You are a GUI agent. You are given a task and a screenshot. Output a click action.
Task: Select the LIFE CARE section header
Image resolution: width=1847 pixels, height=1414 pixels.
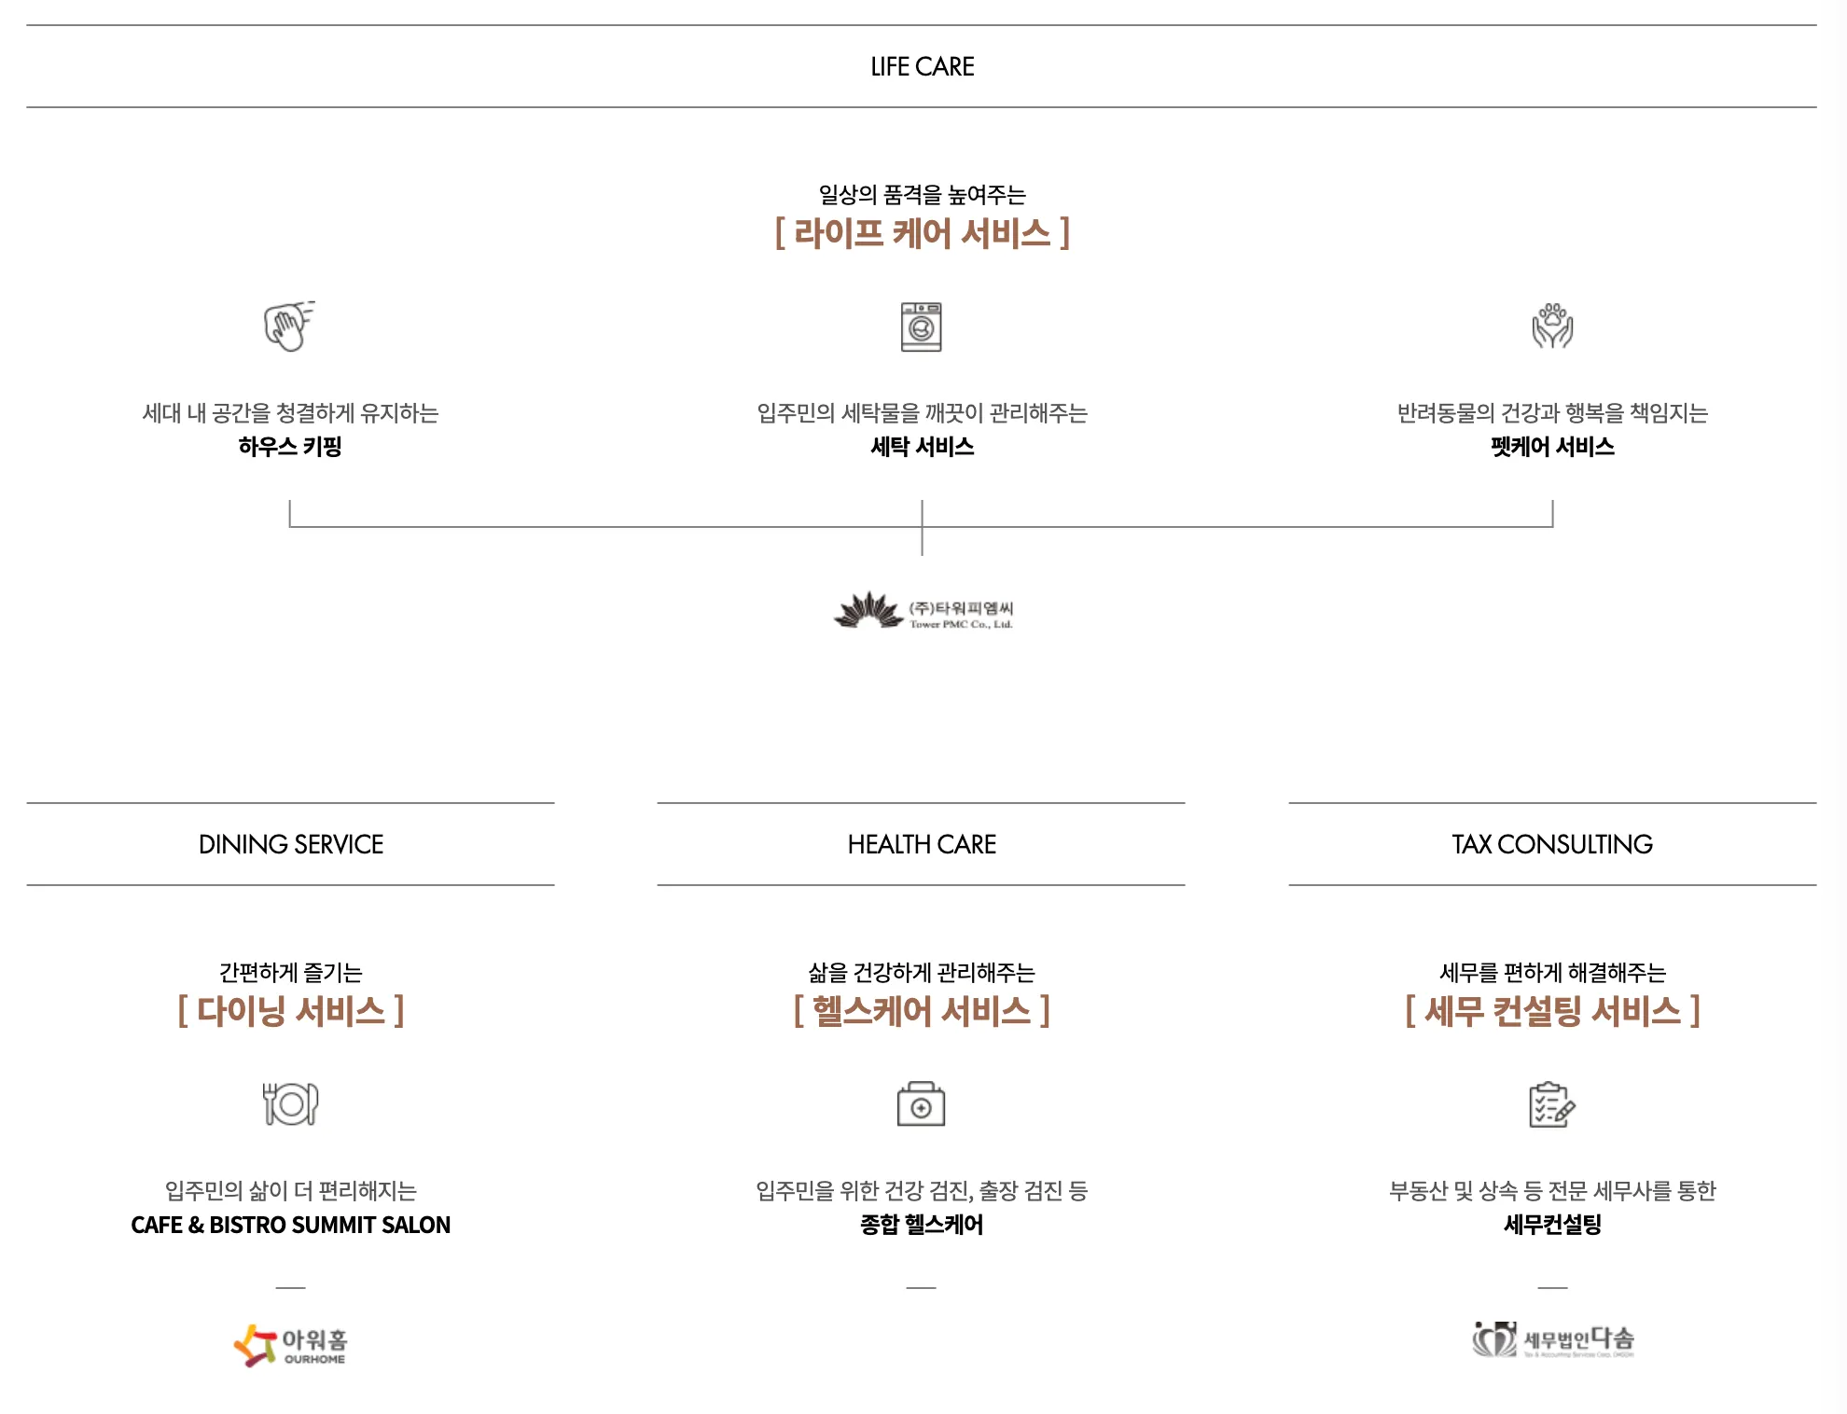(x=922, y=67)
